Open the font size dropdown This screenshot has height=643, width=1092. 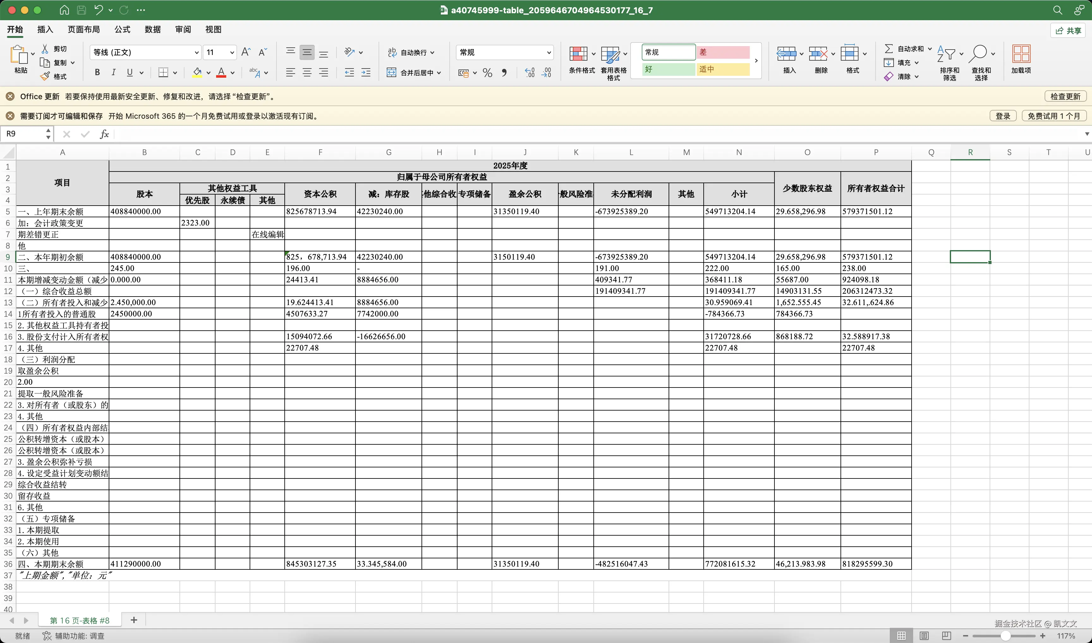232,52
